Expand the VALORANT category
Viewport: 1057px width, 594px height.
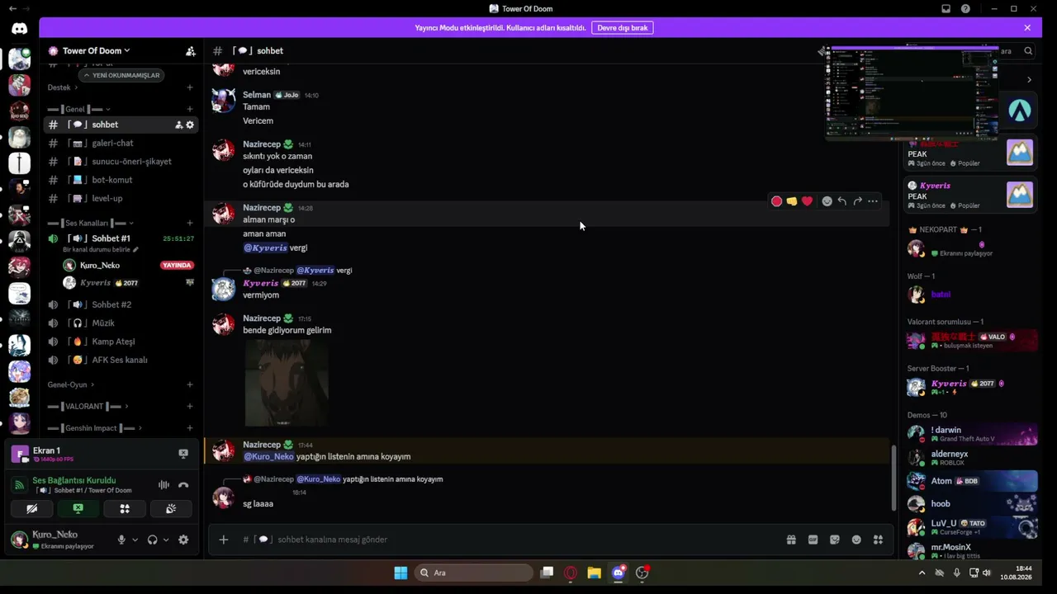[x=88, y=406]
